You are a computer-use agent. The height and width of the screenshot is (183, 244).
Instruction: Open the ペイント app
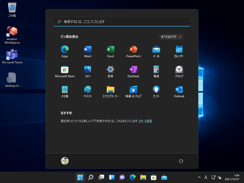(x=87, y=92)
